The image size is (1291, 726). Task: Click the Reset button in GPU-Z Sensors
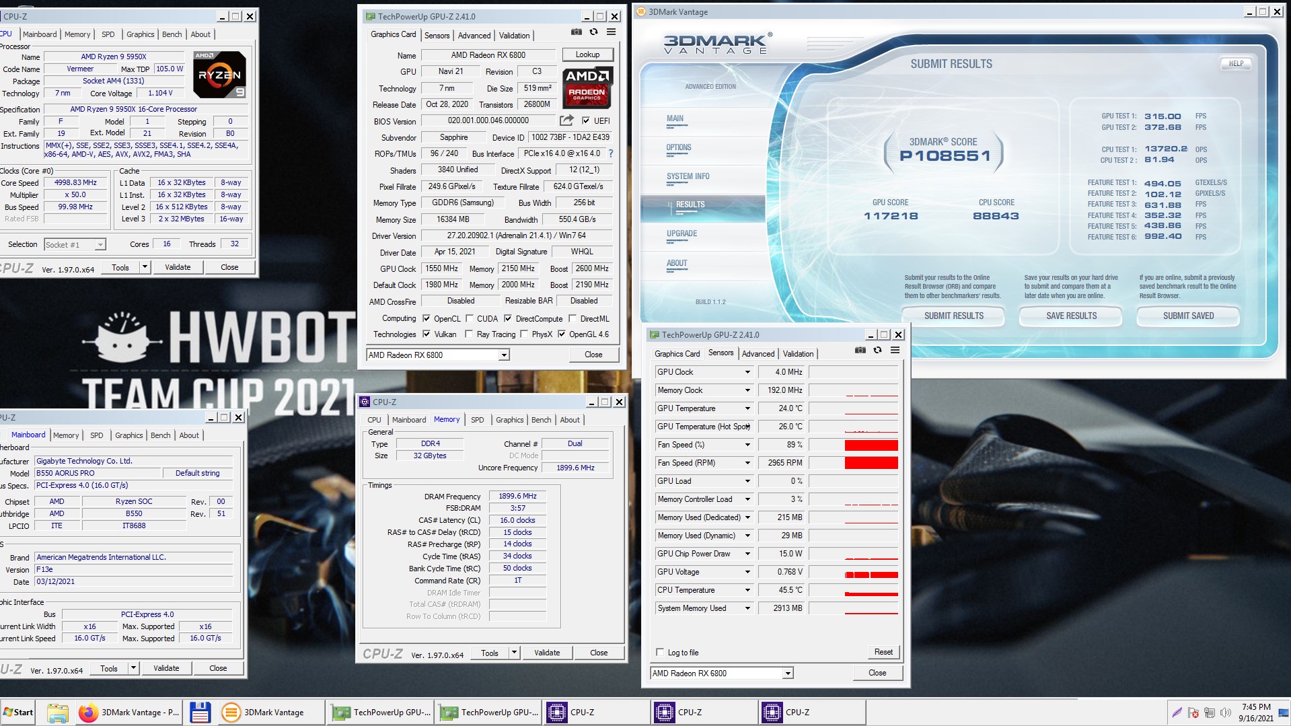(883, 652)
